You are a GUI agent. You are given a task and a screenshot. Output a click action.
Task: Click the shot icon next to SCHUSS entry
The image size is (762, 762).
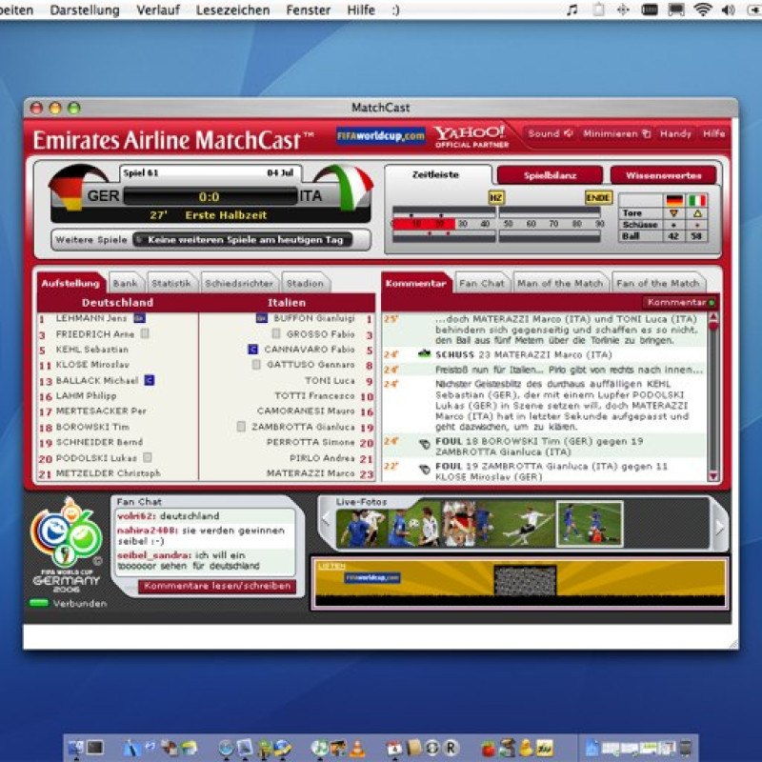pos(424,353)
